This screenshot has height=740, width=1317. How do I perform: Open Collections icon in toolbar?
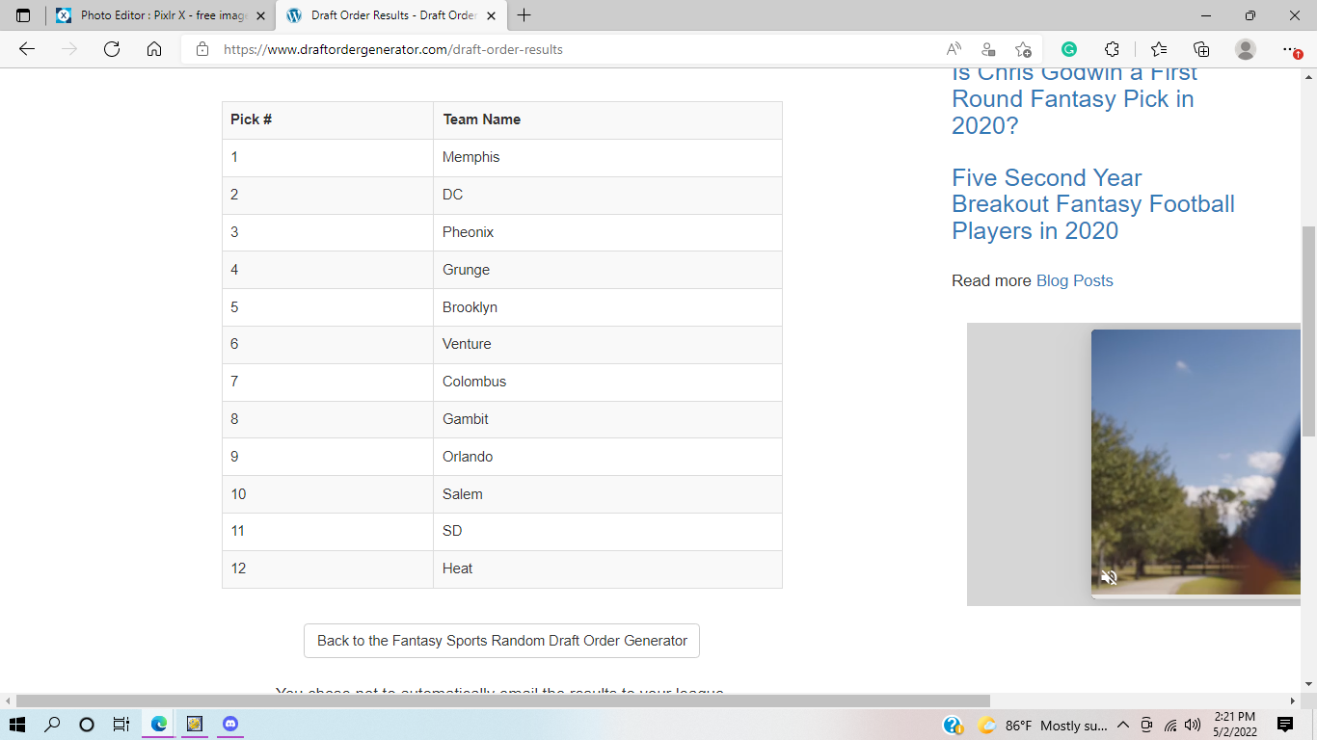(1201, 49)
